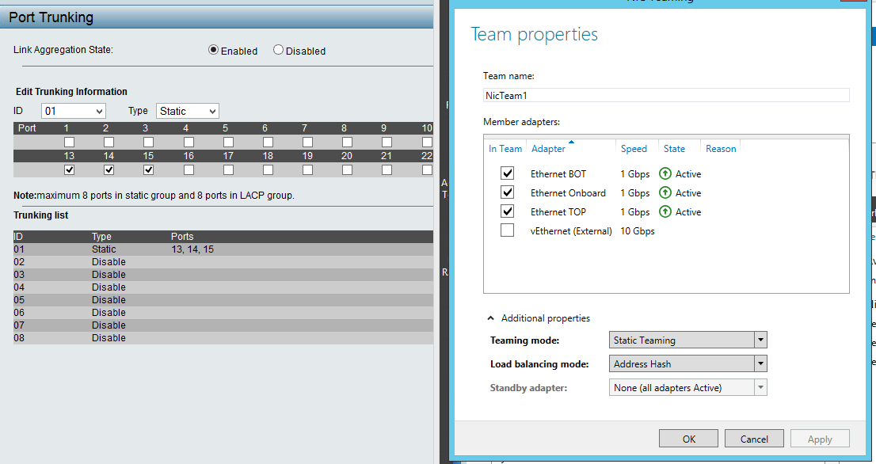Click the Ethernet TOP active status icon
Screen dimensions: 876x464
[665, 212]
